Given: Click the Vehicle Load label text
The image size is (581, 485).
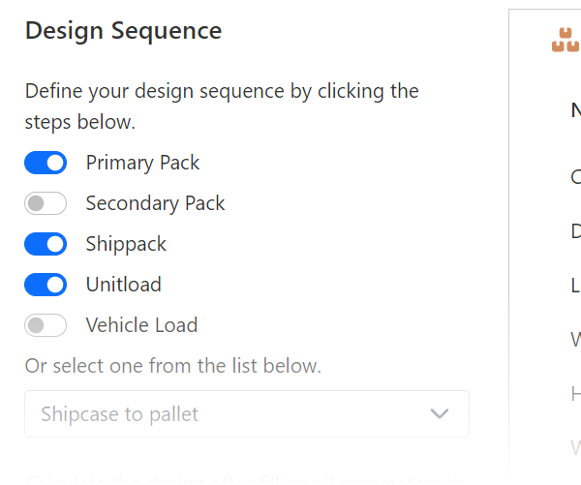Looking at the screenshot, I should pyautogui.click(x=141, y=325).
